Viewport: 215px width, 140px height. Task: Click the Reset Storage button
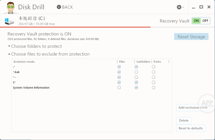pyautogui.click(x=191, y=37)
